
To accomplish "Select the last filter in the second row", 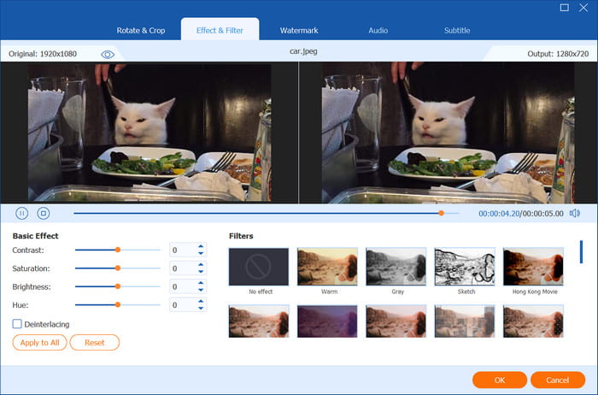I will click(x=533, y=321).
